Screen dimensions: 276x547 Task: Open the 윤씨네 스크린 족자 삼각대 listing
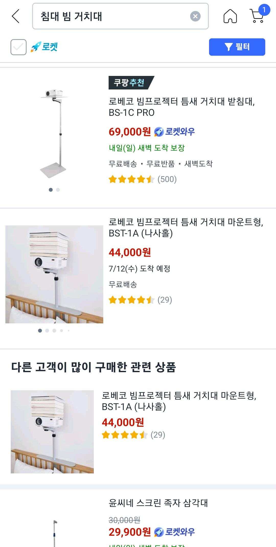coord(158,503)
